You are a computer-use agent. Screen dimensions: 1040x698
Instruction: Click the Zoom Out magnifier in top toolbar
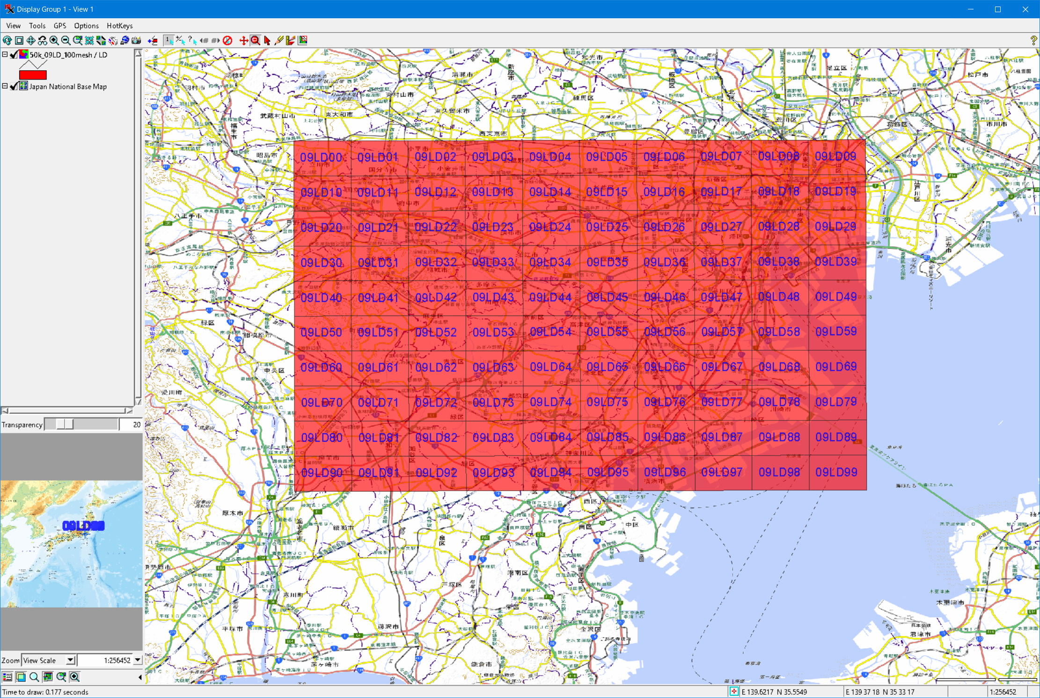pyautogui.click(x=66, y=41)
